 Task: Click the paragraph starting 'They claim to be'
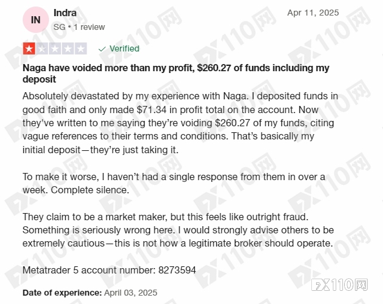click(x=178, y=230)
